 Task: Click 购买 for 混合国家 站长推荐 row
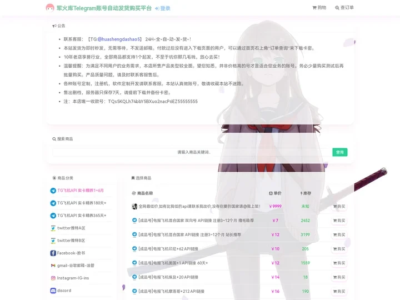pyautogui.click(x=339, y=234)
